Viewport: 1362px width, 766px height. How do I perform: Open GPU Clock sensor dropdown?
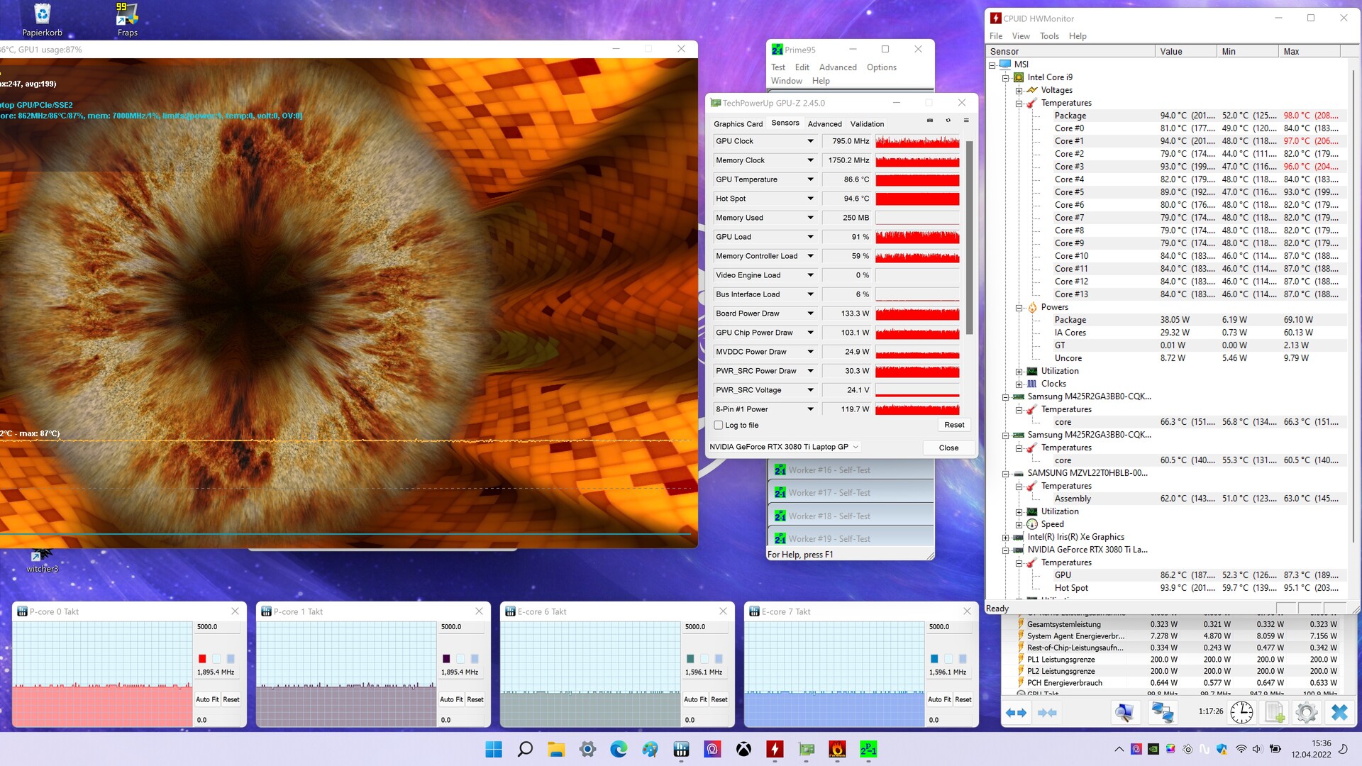point(810,141)
